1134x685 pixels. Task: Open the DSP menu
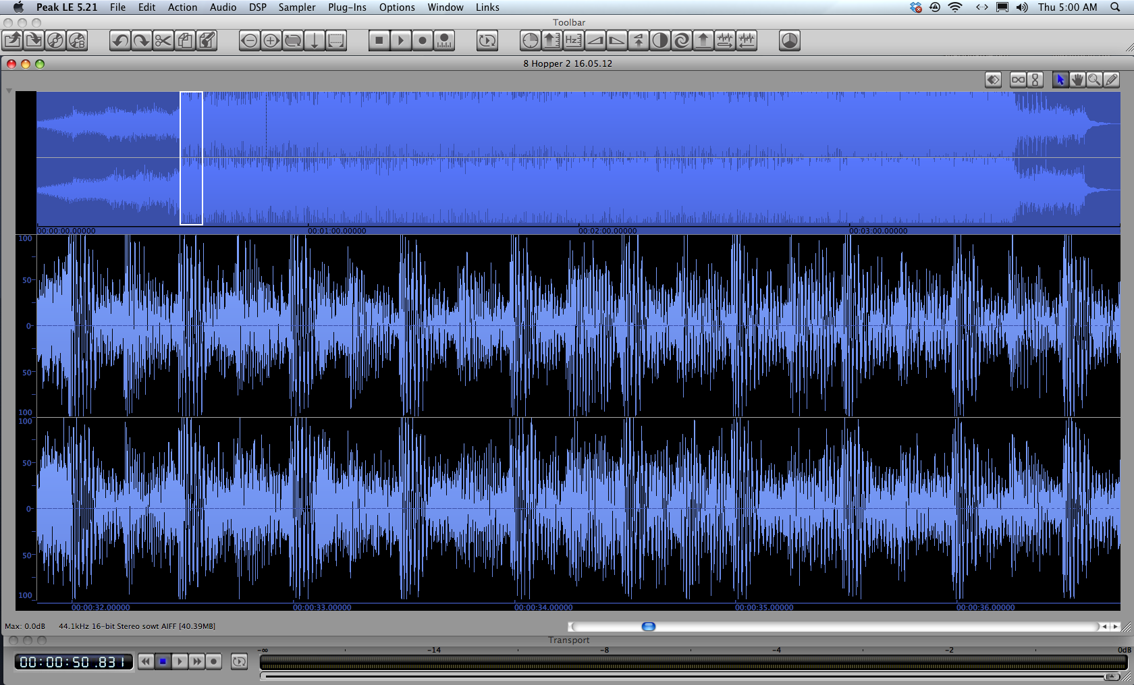(257, 7)
